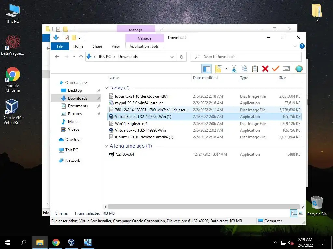Viewport: 333px width, 249px height.
Task: Click the new folder icon in title bar
Action: coord(74,38)
